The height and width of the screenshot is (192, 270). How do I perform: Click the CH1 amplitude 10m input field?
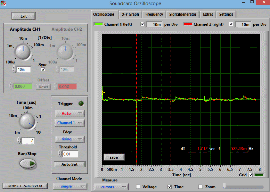click(24, 70)
